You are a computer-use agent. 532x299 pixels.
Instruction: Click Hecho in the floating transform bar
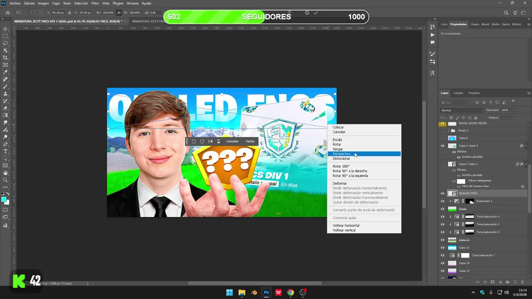(250, 141)
